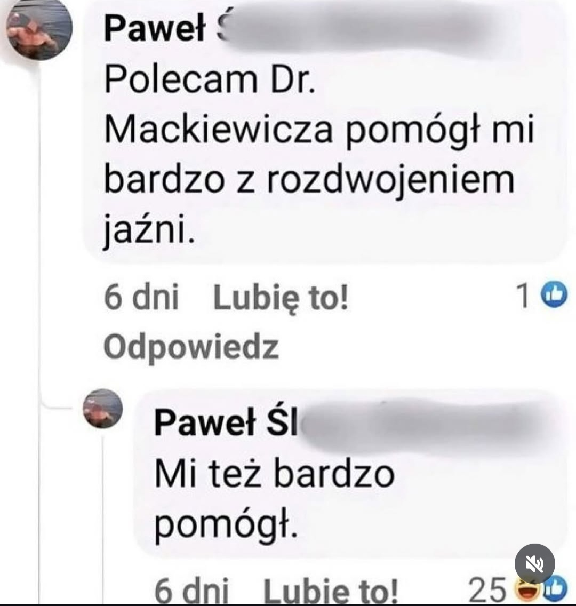The height and width of the screenshot is (606, 576).
Task: Open the reply's 6 dni timestamp
Action: (x=191, y=590)
